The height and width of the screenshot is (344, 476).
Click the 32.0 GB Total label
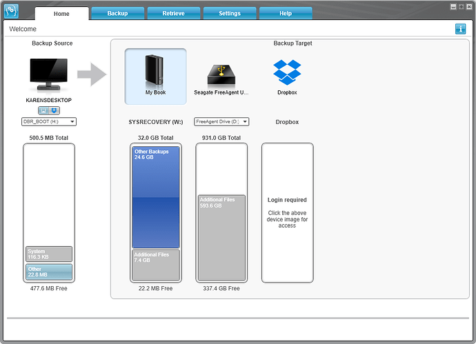(155, 138)
